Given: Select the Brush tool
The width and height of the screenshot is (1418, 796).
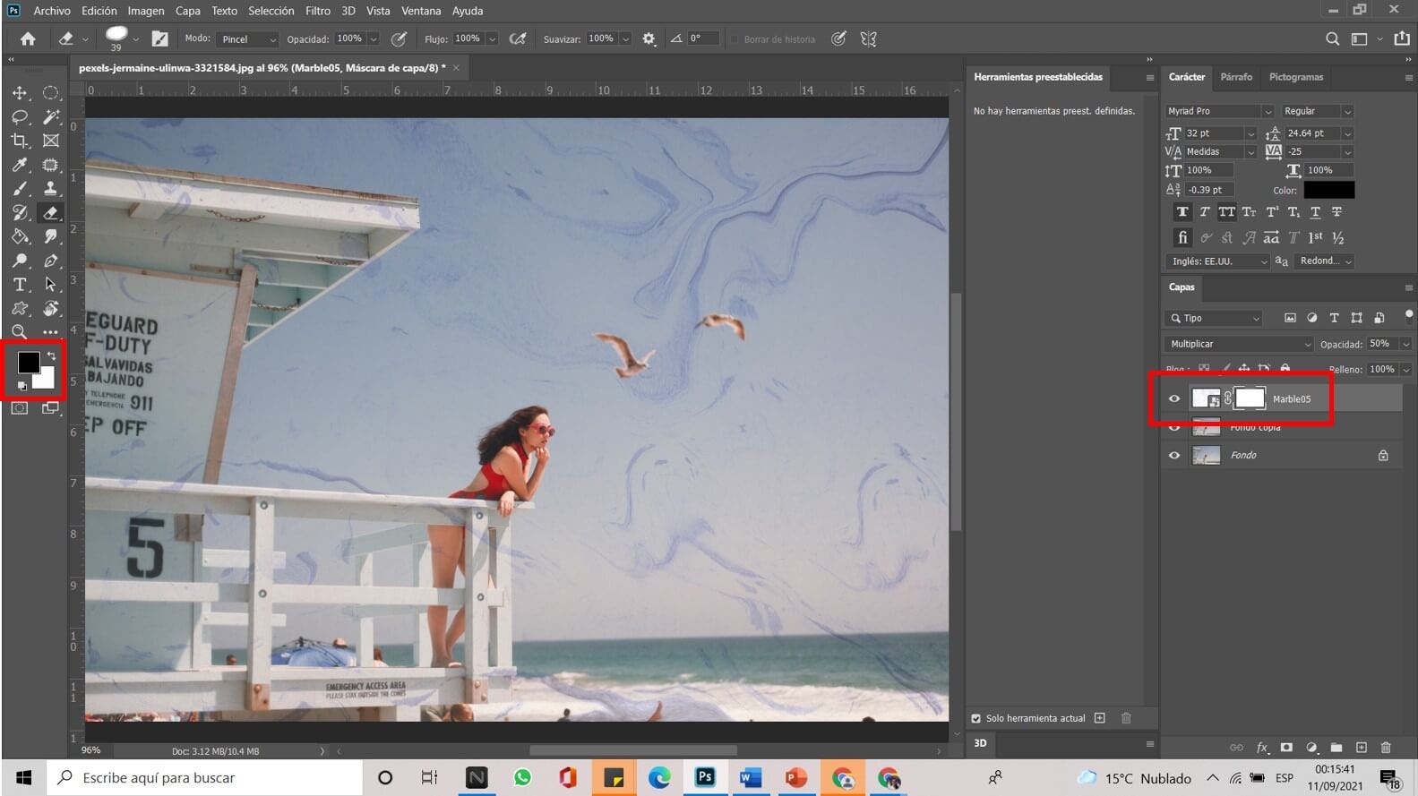Looking at the screenshot, I should pos(19,189).
